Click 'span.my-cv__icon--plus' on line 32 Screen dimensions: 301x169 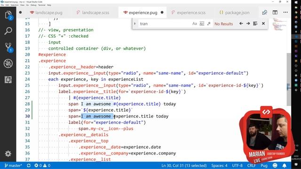pos(106,129)
